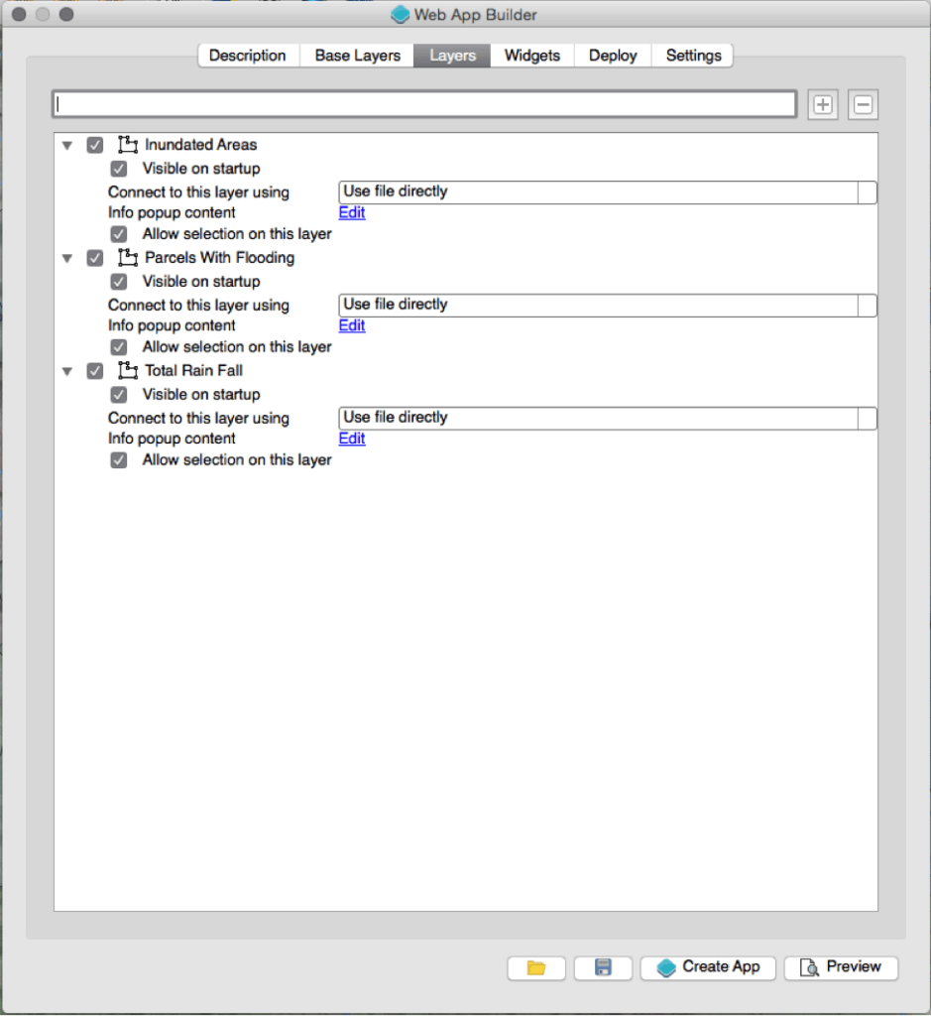
Task: Click the remove layer minus icon
Action: click(x=863, y=104)
